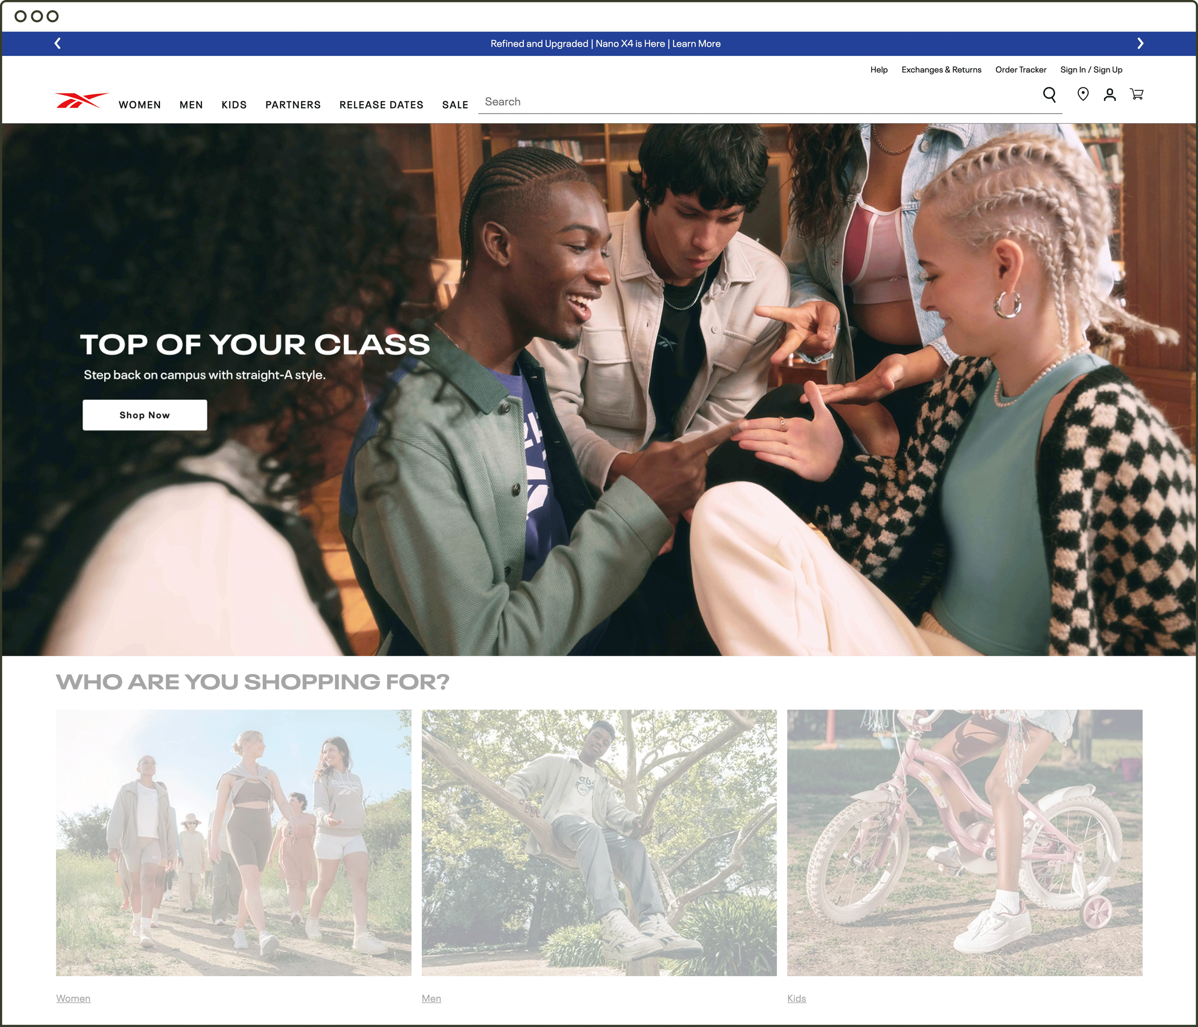
Task: Click the Women text link
Action: pyautogui.click(x=73, y=998)
